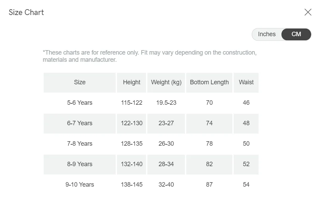Select the 6-7 Years size row
Screen dimensions: 320x217
tap(79, 123)
